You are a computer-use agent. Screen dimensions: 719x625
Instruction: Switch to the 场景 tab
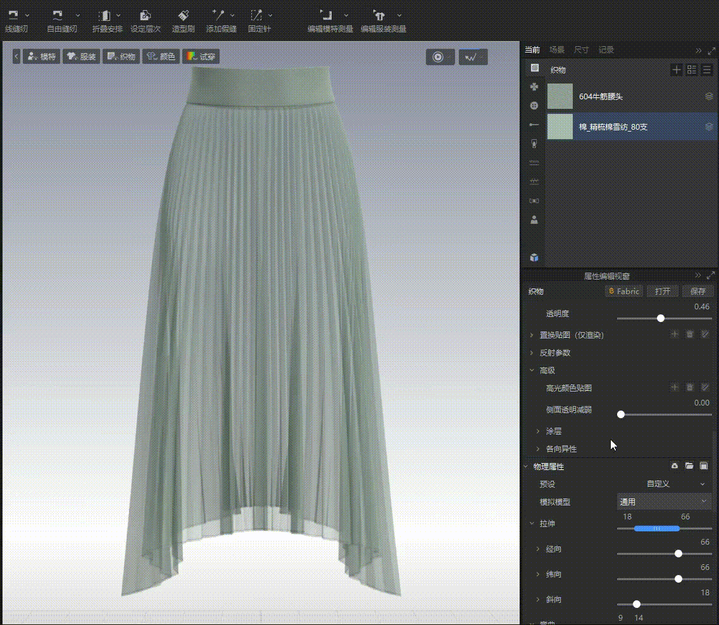click(x=557, y=50)
